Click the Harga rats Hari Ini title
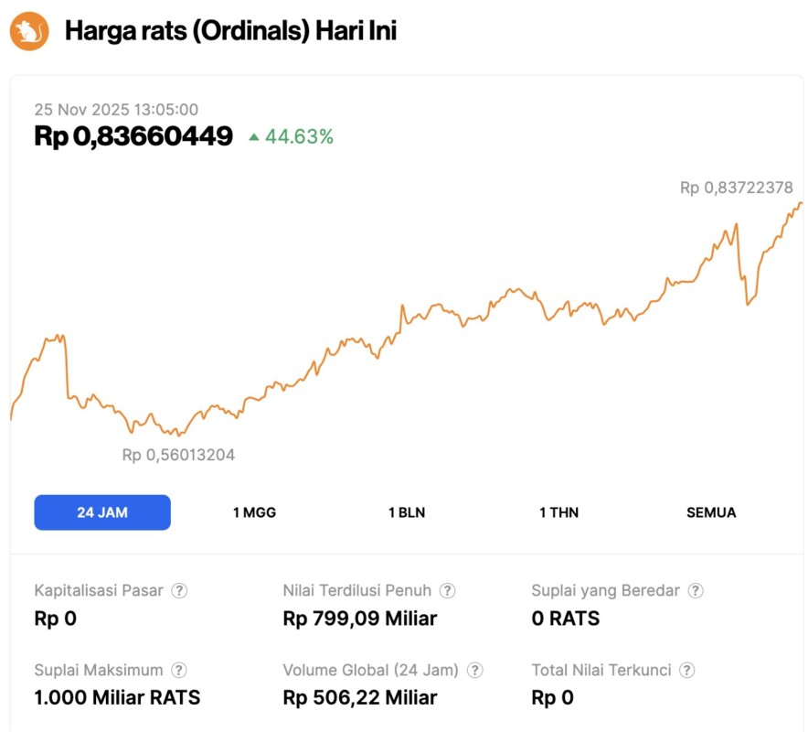 click(x=229, y=30)
